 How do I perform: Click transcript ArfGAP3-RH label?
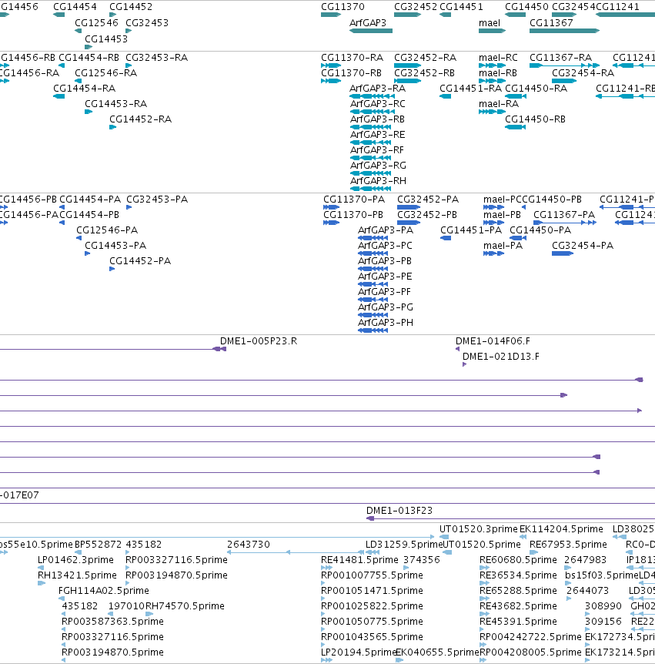point(378,181)
